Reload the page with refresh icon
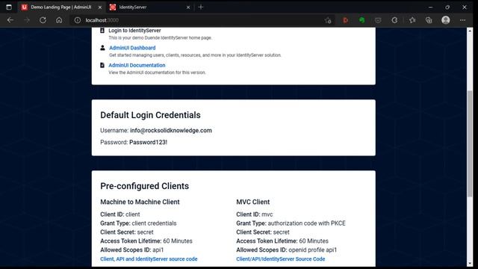Image resolution: width=478 pixels, height=269 pixels. pyautogui.click(x=43, y=20)
